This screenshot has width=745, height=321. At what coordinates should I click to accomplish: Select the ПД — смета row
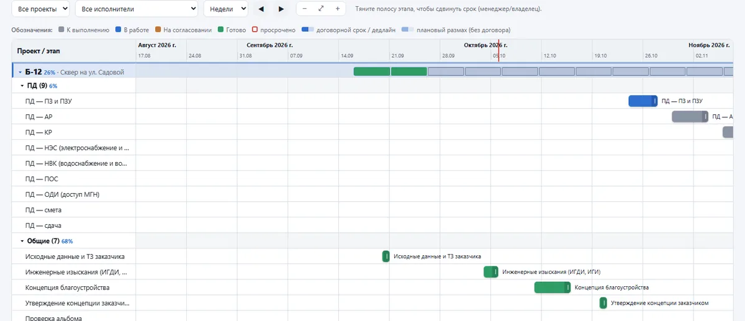click(73, 210)
